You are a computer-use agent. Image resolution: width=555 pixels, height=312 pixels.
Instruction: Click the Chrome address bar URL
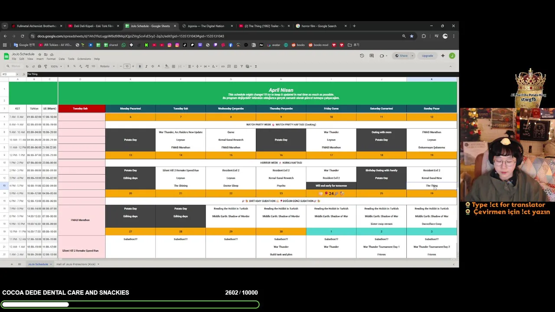[131, 36]
